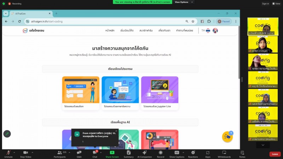The image size is (283, 159).
Task: Open the Jupyter Lite programming card
Action: (x=160, y=93)
